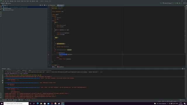This screenshot has height=105, width=187.
Task: Open the Code menu
Action: [x=15, y=1]
